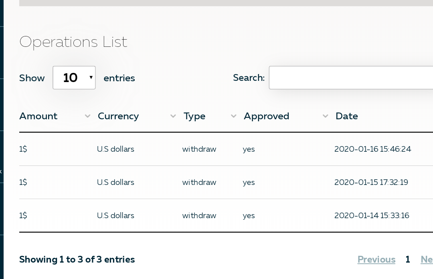433x279 pixels.
Task: Sort the table by Date header
Action: [x=347, y=116]
